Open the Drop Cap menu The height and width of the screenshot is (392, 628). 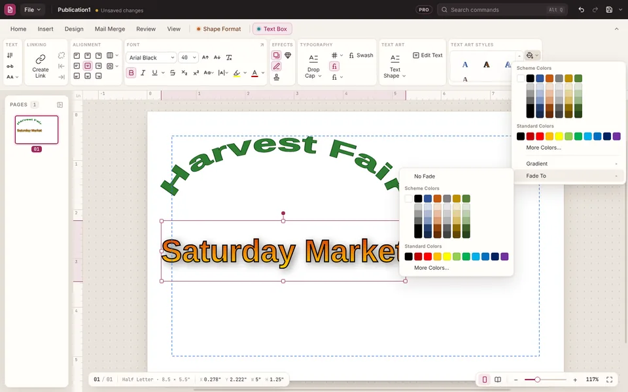pyautogui.click(x=313, y=66)
